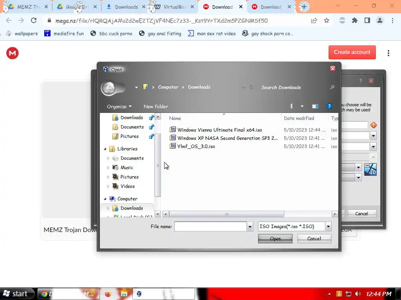The height and width of the screenshot is (300, 401).
Task: Open the MEGA page three-dot menu
Action: (388, 53)
